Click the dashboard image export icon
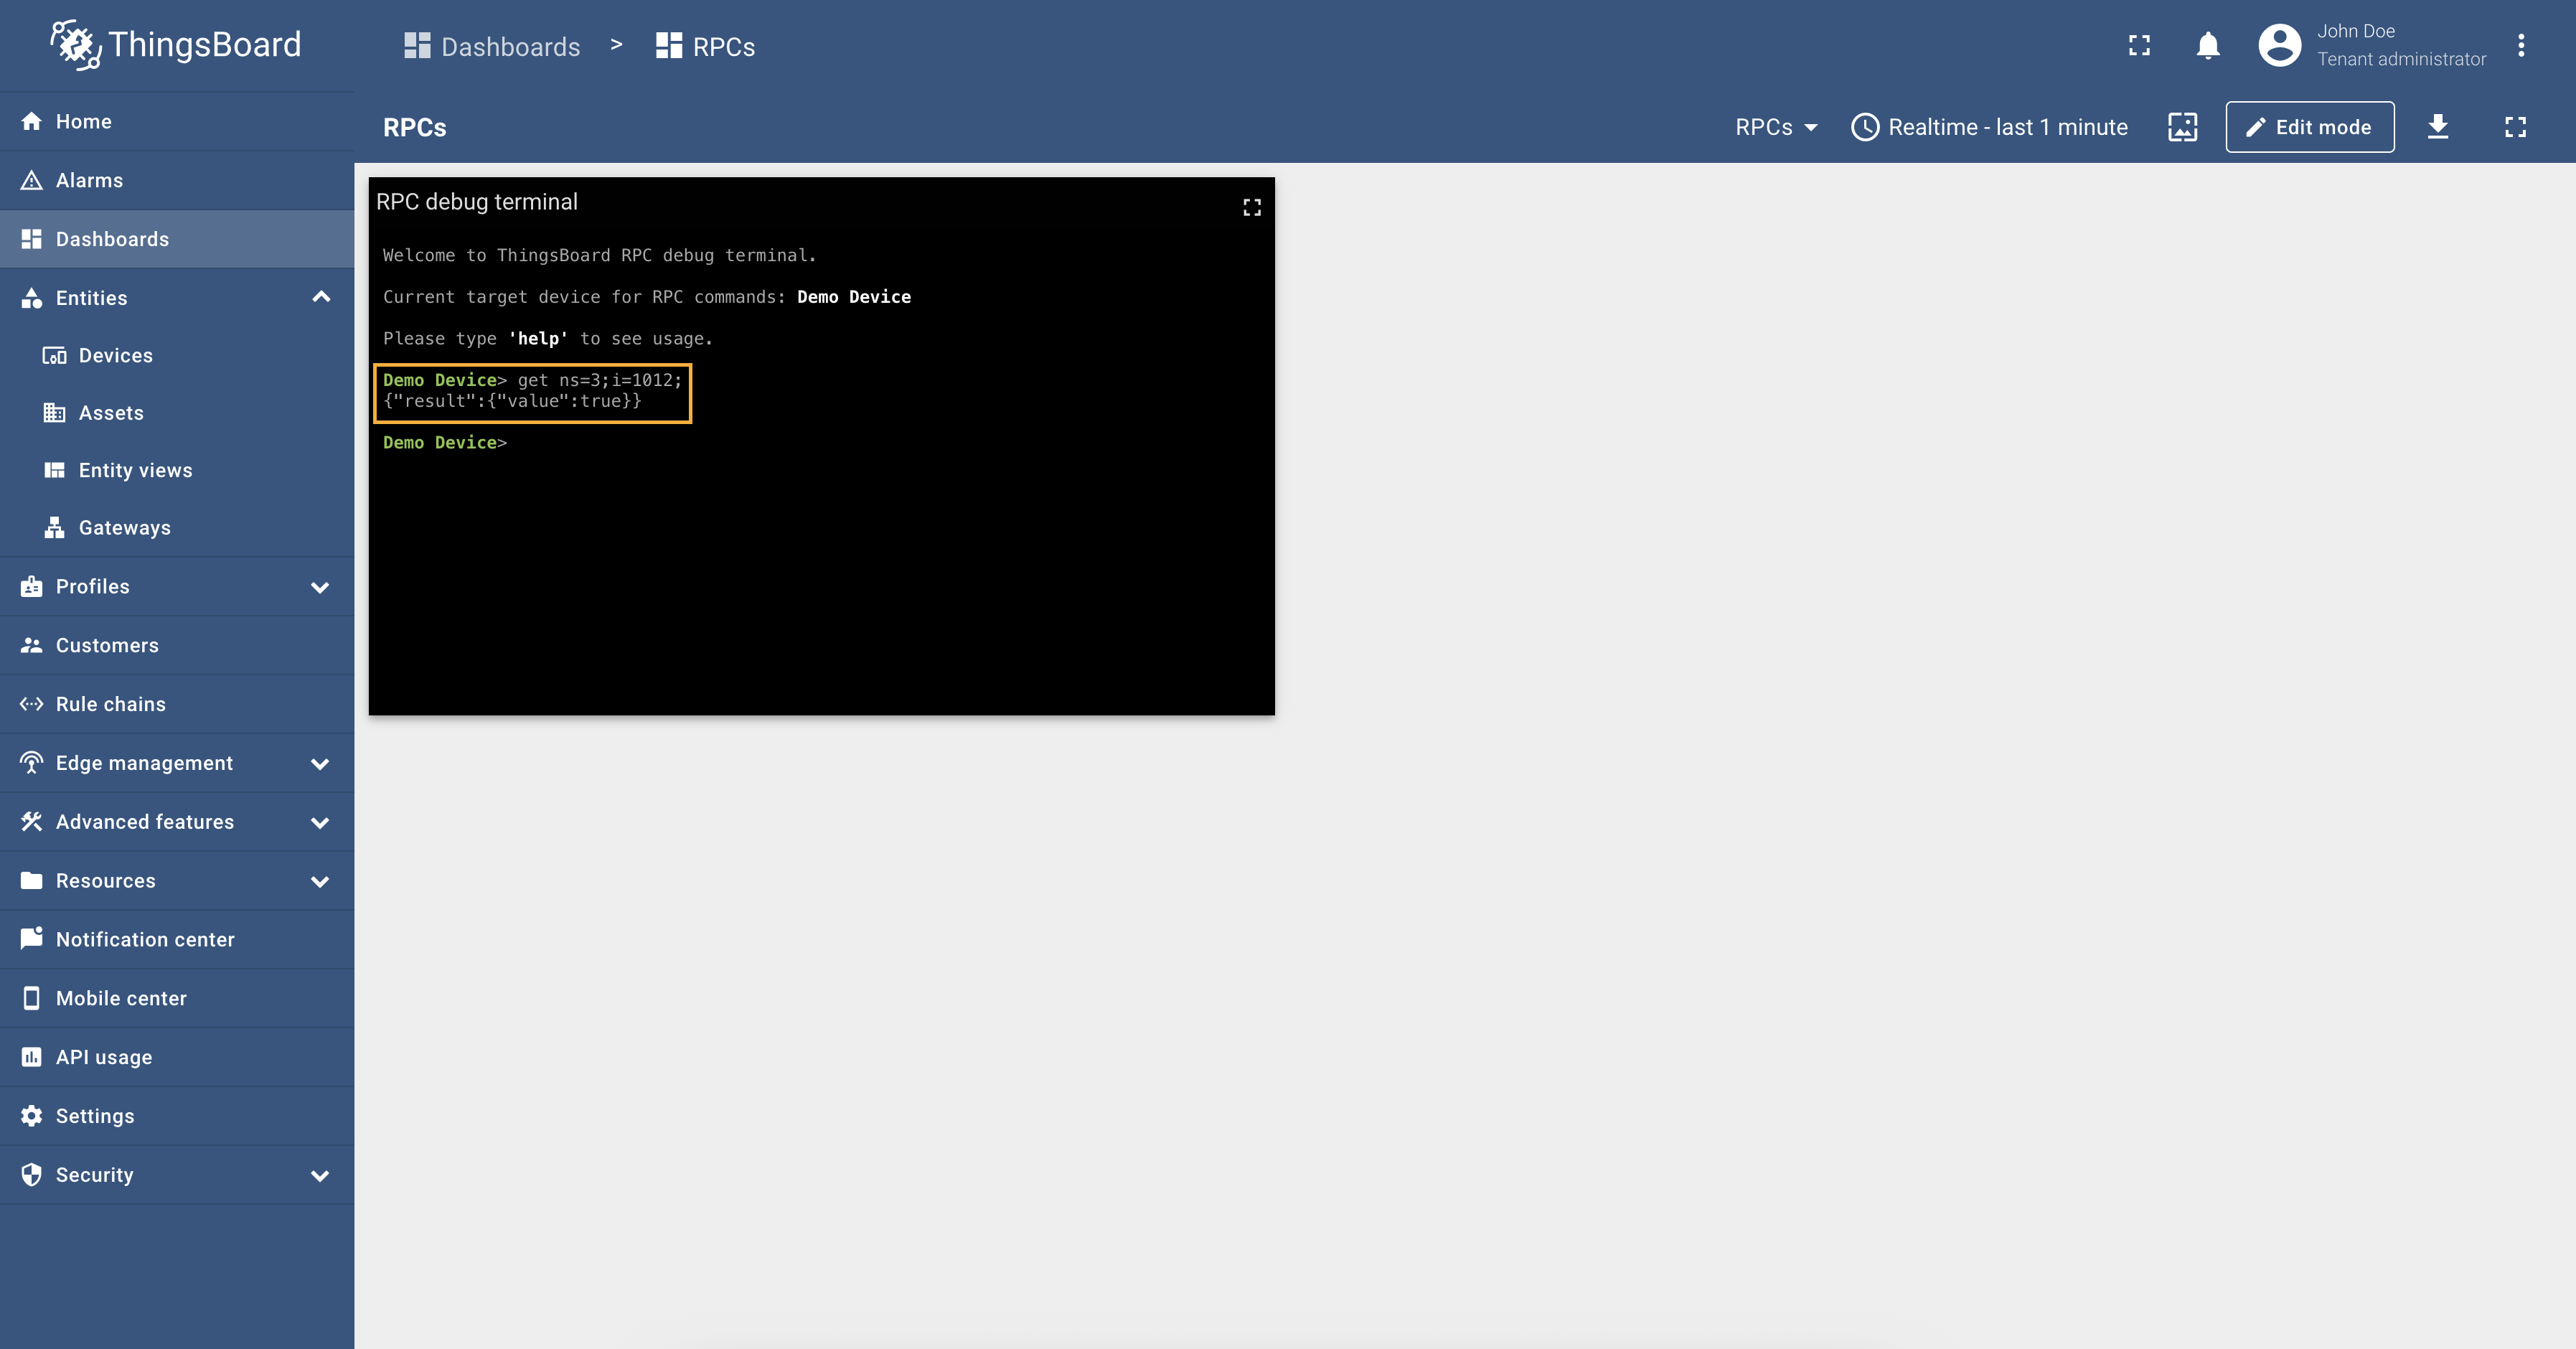Viewport: 2576px width, 1349px height. (x=2182, y=127)
